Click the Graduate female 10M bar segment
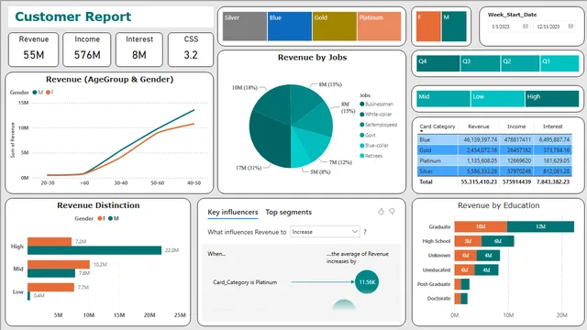Image resolution: width=587 pixels, height=330 pixels. [481, 226]
